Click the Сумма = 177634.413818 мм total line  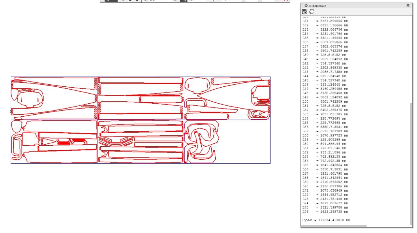tap(326, 220)
